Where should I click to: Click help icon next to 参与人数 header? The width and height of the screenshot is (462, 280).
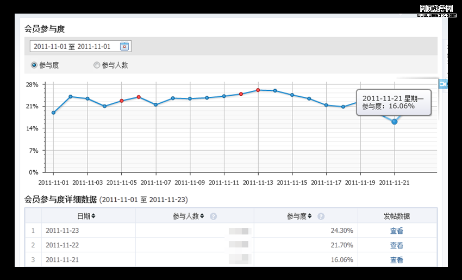[213, 216]
